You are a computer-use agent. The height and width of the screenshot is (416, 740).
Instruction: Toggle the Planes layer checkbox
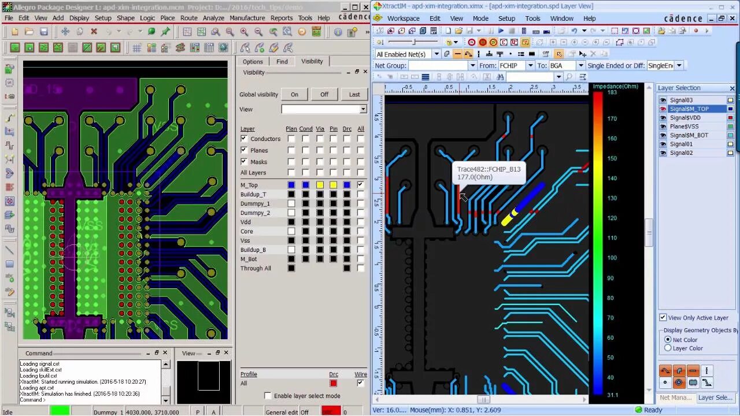click(244, 150)
